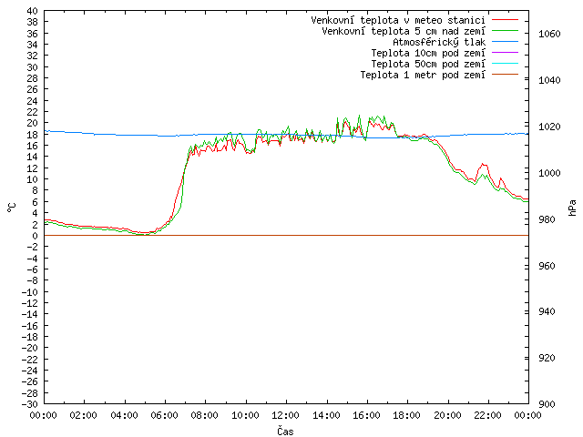Click the '−30' temperature axis label
Image resolution: width=583 pixels, height=437 pixels.
click(29, 404)
